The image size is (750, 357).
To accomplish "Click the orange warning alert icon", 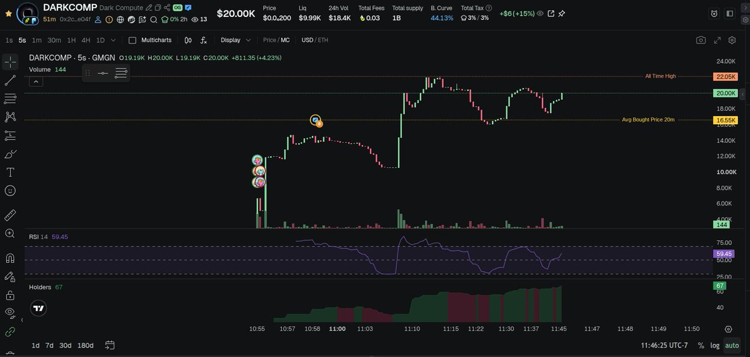I will (109, 19).
